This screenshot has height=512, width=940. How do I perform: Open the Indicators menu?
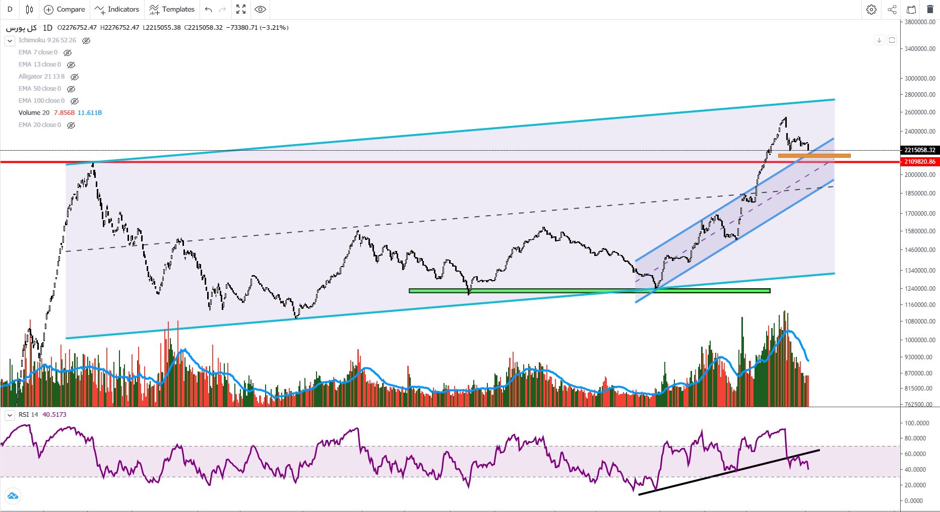coord(117,10)
